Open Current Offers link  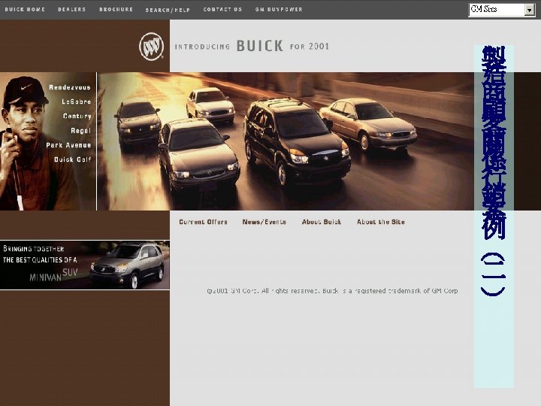click(x=203, y=222)
